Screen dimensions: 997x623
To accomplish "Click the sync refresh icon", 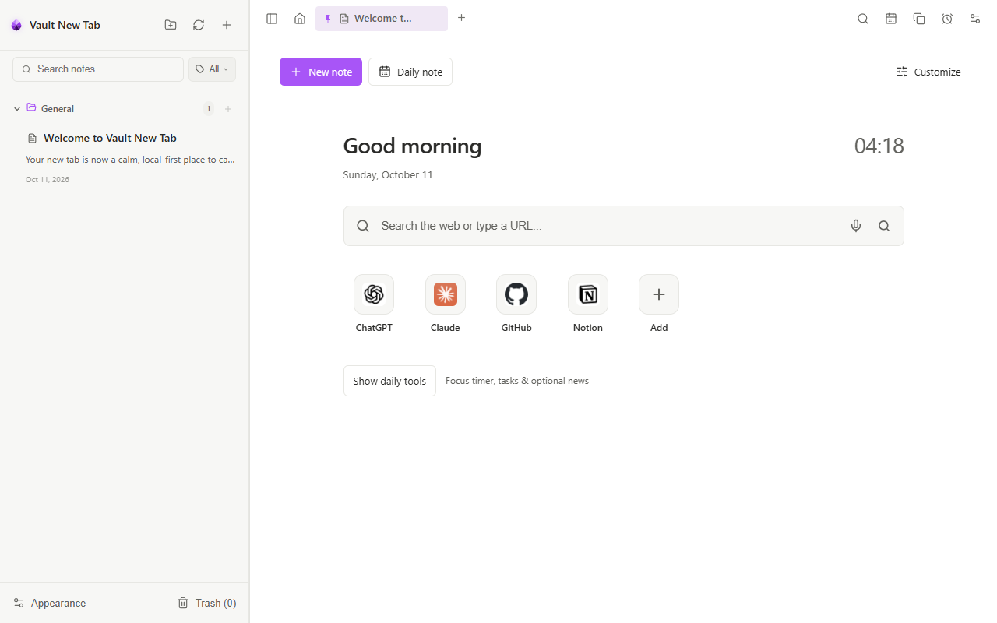I will (x=199, y=25).
